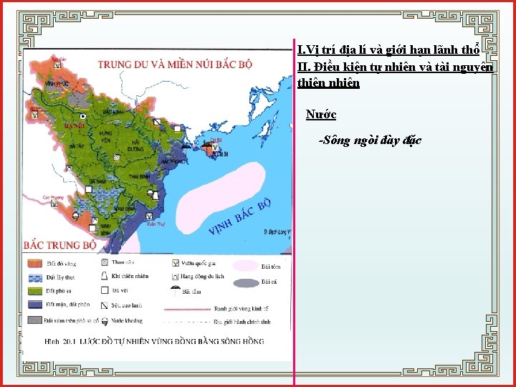The height and width of the screenshot is (387, 516).
Task: Click the kaolin clay symbol north of Hải Dương
Action: [157, 122]
